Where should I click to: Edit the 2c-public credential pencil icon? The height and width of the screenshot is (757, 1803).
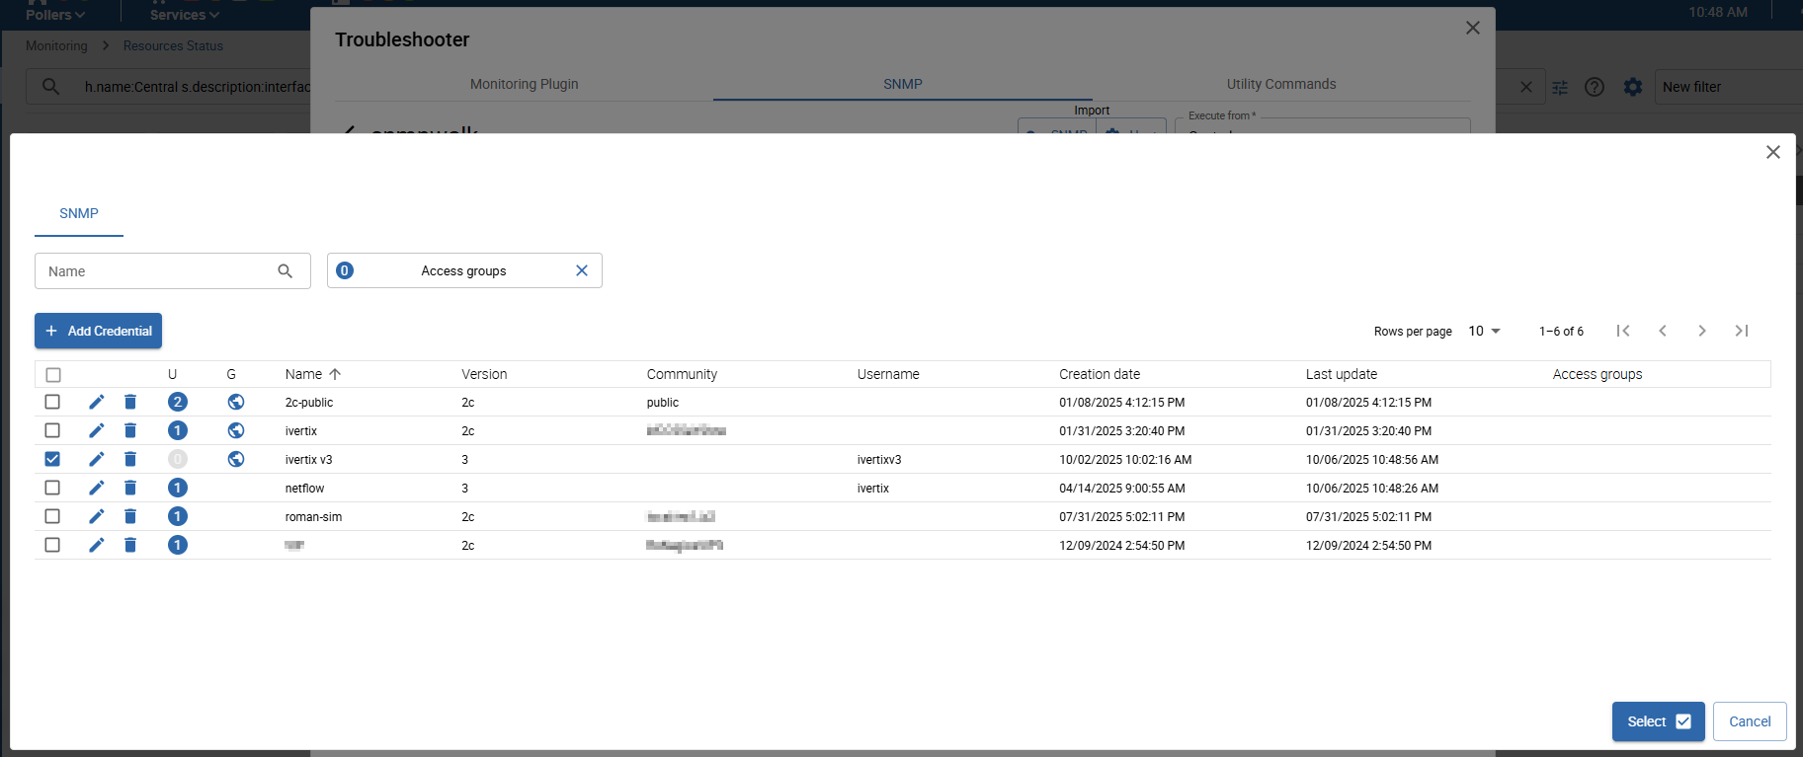pyautogui.click(x=96, y=402)
